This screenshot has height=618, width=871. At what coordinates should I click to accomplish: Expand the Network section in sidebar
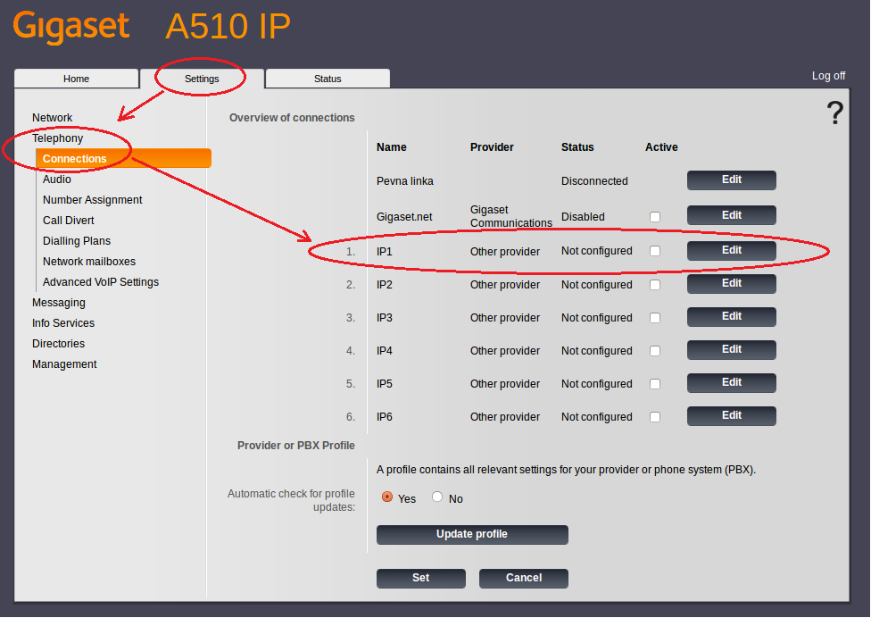pos(53,118)
